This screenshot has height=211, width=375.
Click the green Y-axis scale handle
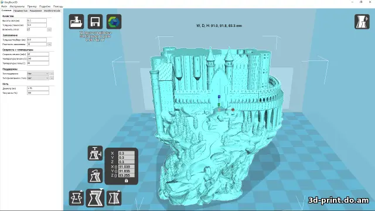point(219,105)
